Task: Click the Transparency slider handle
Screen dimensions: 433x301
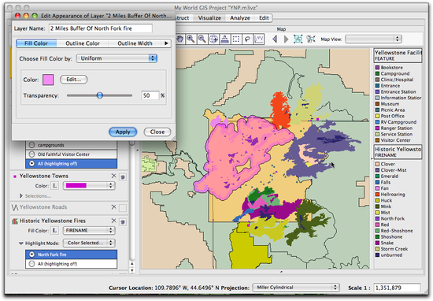Action: 100,95
